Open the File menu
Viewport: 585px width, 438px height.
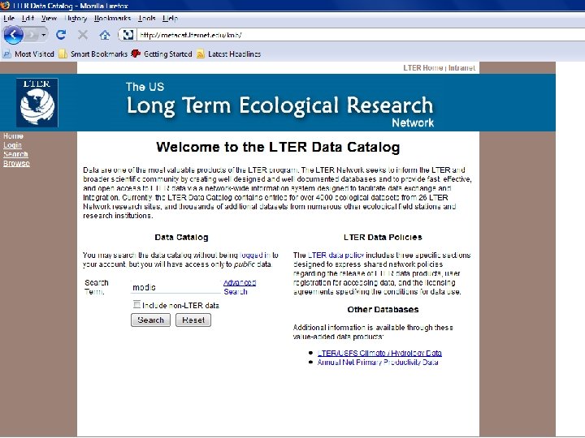[9, 18]
